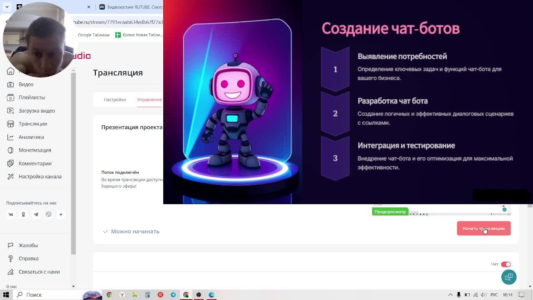This screenshot has height=300, width=533.
Task: Open the Плейлисты icon in sidebar
Action: [11, 97]
